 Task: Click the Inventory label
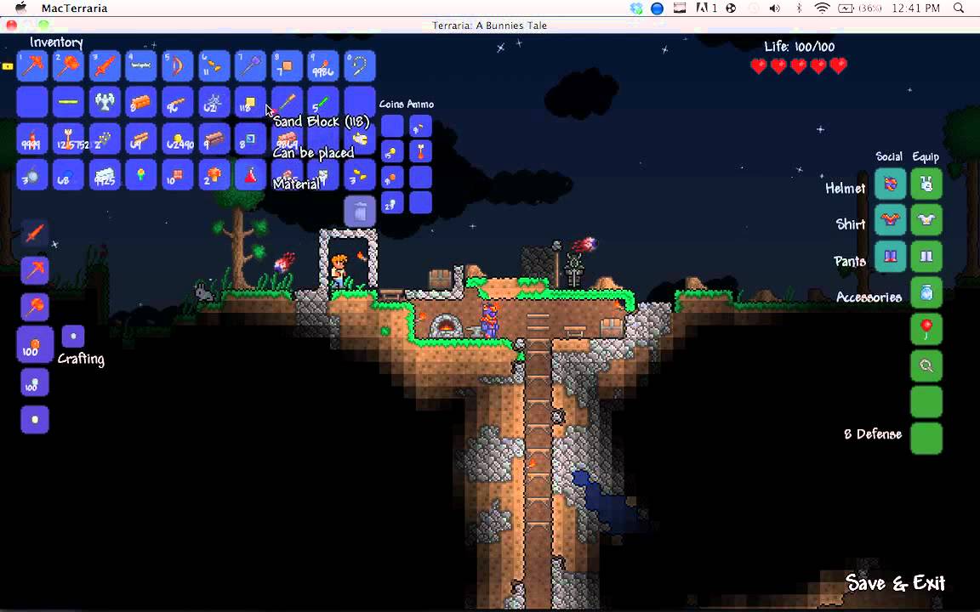click(x=56, y=42)
